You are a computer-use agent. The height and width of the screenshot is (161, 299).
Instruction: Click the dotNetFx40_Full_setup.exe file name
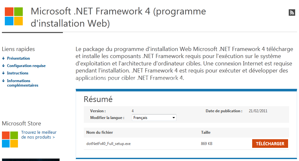pyautogui.click(x=108, y=144)
